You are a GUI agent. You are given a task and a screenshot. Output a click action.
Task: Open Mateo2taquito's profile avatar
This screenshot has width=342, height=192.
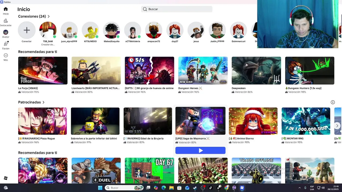tap(111, 30)
